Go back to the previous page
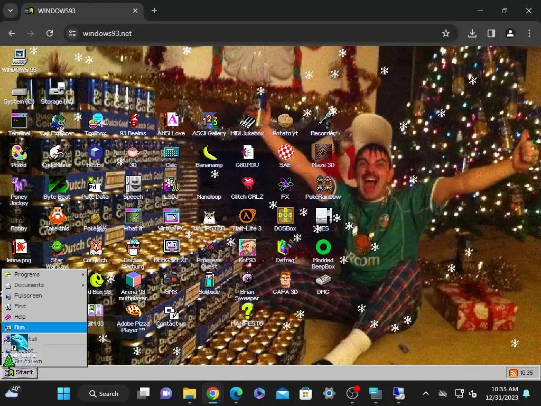This screenshot has width=541, height=406. pyautogui.click(x=12, y=33)
